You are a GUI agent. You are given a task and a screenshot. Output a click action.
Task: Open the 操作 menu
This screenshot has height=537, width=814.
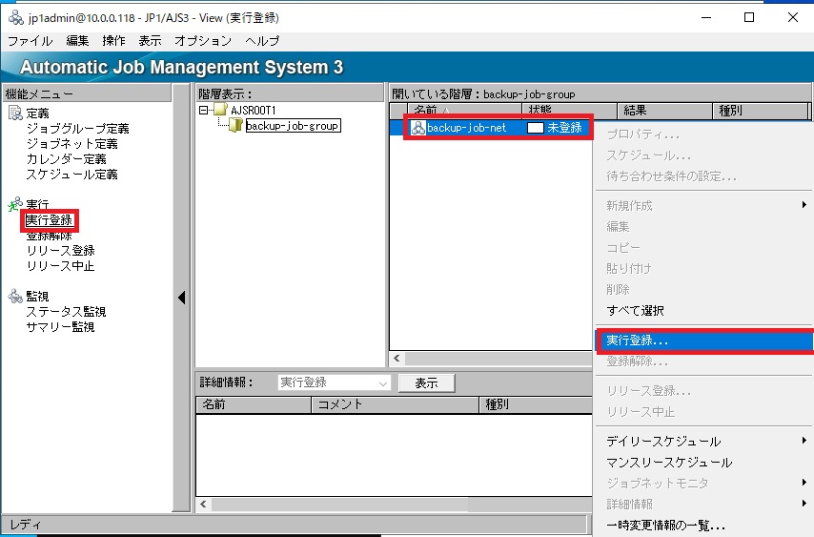click(113, 40)
